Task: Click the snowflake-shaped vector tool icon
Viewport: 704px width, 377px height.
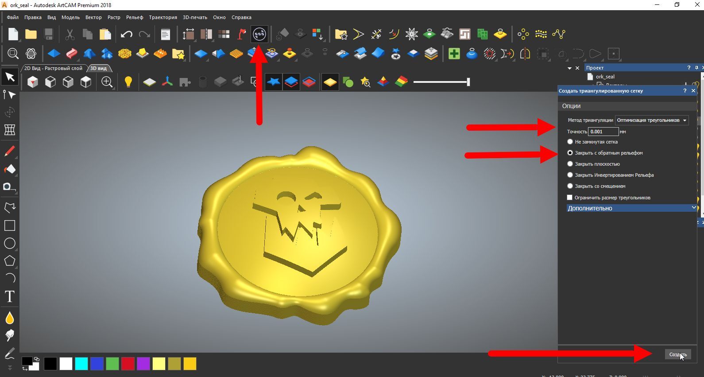Action: tap(411, 34)
